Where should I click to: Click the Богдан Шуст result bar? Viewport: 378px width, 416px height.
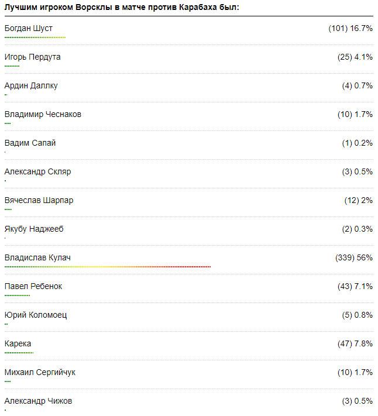35,37
